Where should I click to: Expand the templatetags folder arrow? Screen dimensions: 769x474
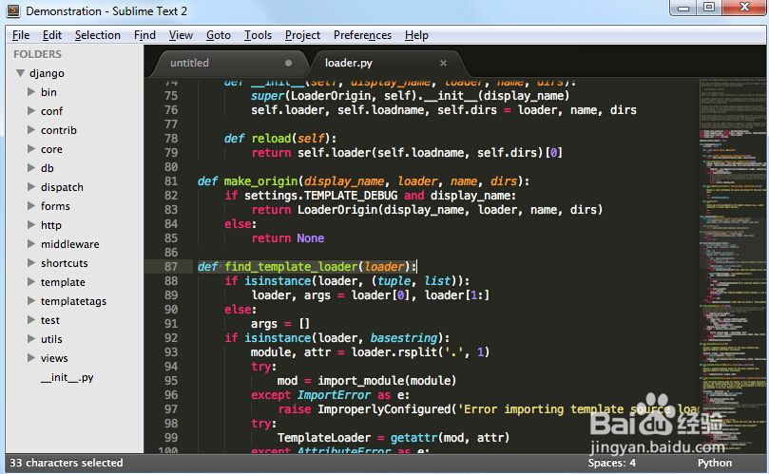[31, 301]
